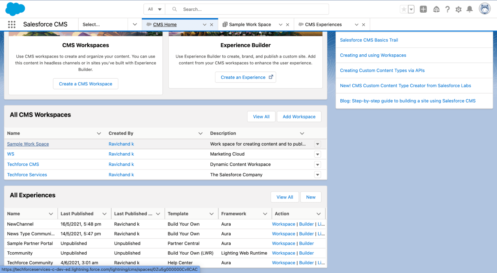
Task: Expand the search scope All dropdown
Action: (x=154, y=9)
